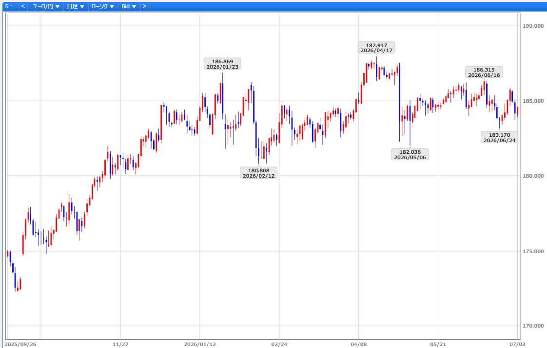Screen dimensions: 547x348
Task: Click the 11/27 date axis label
Action: click(x=120, y=344)
